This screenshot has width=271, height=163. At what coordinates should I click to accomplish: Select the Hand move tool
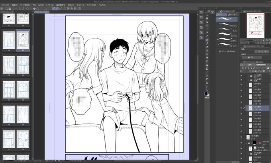207,18
